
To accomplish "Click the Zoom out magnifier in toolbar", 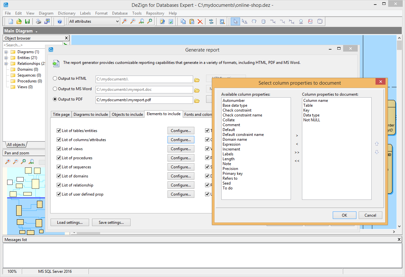I will pos(133,21).
